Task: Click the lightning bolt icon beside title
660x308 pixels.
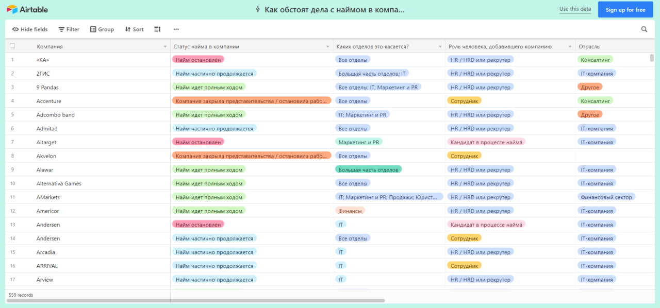Action: click(x=258, y=10)
